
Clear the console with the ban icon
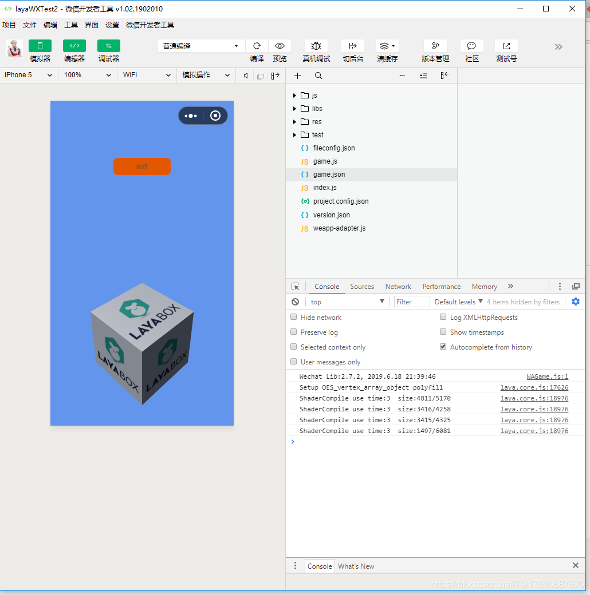(295, 302)
